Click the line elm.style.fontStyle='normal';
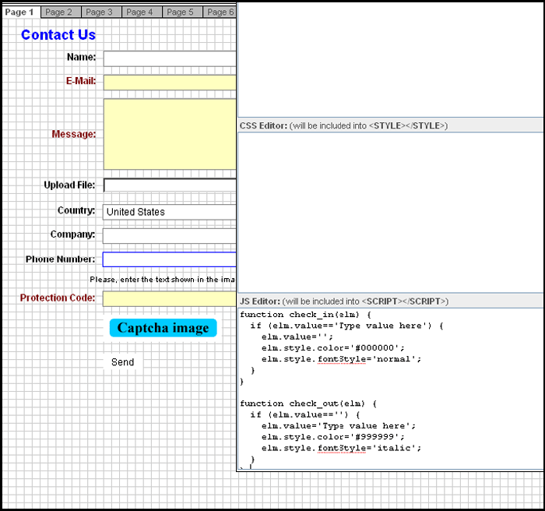 point(341,359)
